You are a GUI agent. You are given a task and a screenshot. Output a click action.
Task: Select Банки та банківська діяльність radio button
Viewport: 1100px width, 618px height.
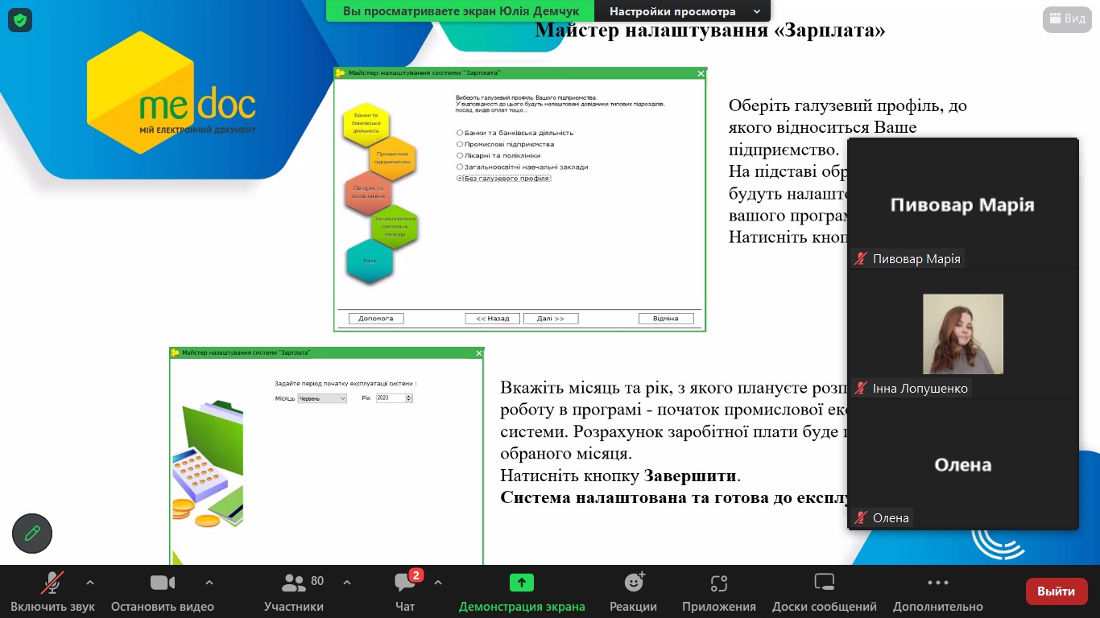(x=460, y=133)
